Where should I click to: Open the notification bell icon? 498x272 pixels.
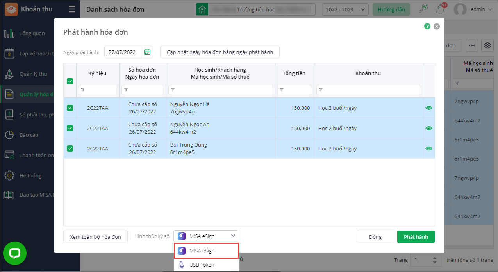coord(441,9)
